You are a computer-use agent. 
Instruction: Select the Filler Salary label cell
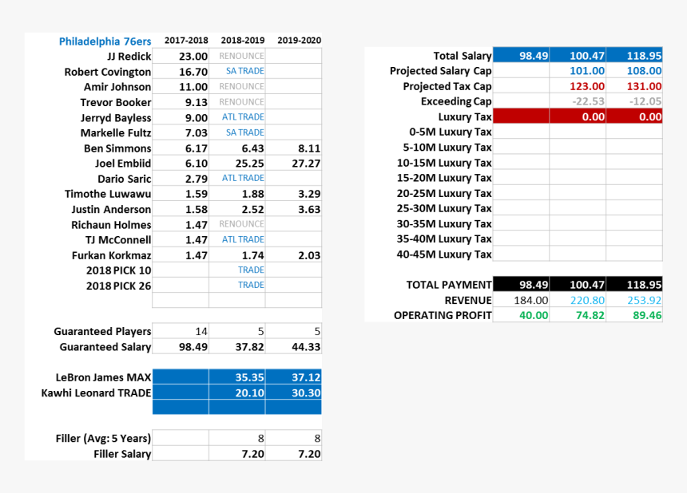click(x=122, y=454)
